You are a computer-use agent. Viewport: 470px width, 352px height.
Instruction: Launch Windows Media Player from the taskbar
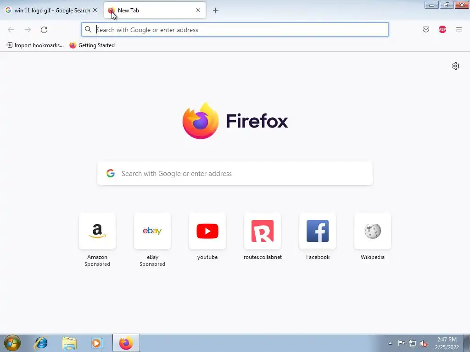coord(97,343)
